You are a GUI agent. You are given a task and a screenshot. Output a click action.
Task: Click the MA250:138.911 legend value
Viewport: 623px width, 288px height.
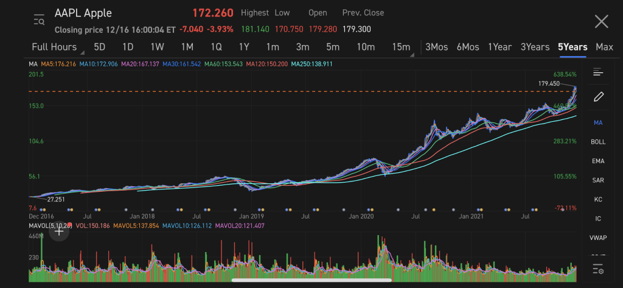point(312,64)
